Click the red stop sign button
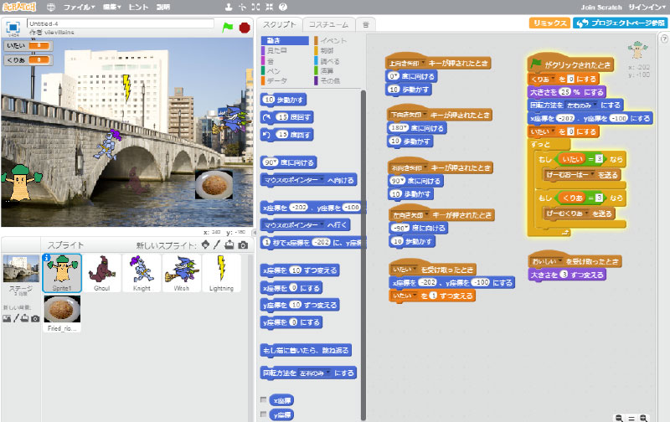The image size is (670, 422). [x=245, y=28]
